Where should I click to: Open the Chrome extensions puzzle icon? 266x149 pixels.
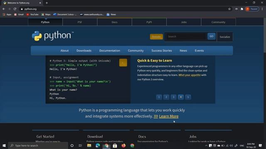(x=242, y=9)
